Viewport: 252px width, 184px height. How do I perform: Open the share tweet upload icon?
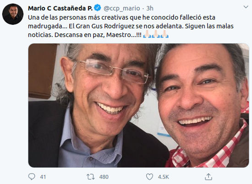[x=208, y=177]
